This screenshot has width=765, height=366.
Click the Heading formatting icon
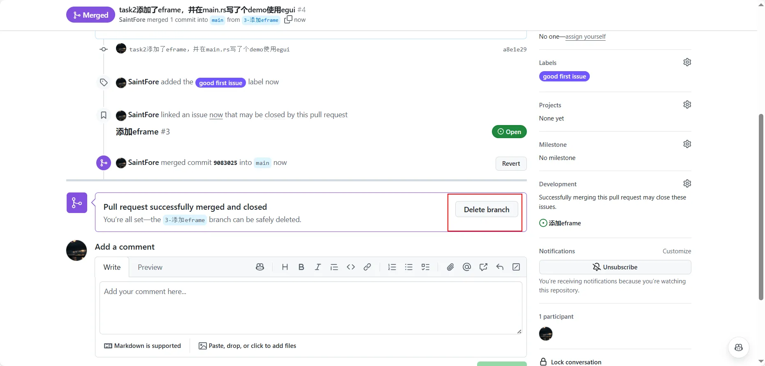(285, 267)
